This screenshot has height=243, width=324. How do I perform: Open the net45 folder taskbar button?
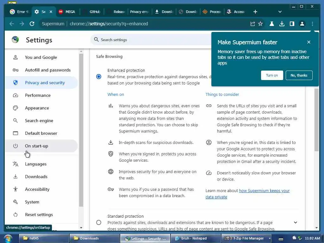(x=44, y=238)
